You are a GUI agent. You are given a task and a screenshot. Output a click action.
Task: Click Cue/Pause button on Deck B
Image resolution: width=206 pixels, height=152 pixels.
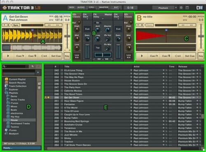pos(166,56)
